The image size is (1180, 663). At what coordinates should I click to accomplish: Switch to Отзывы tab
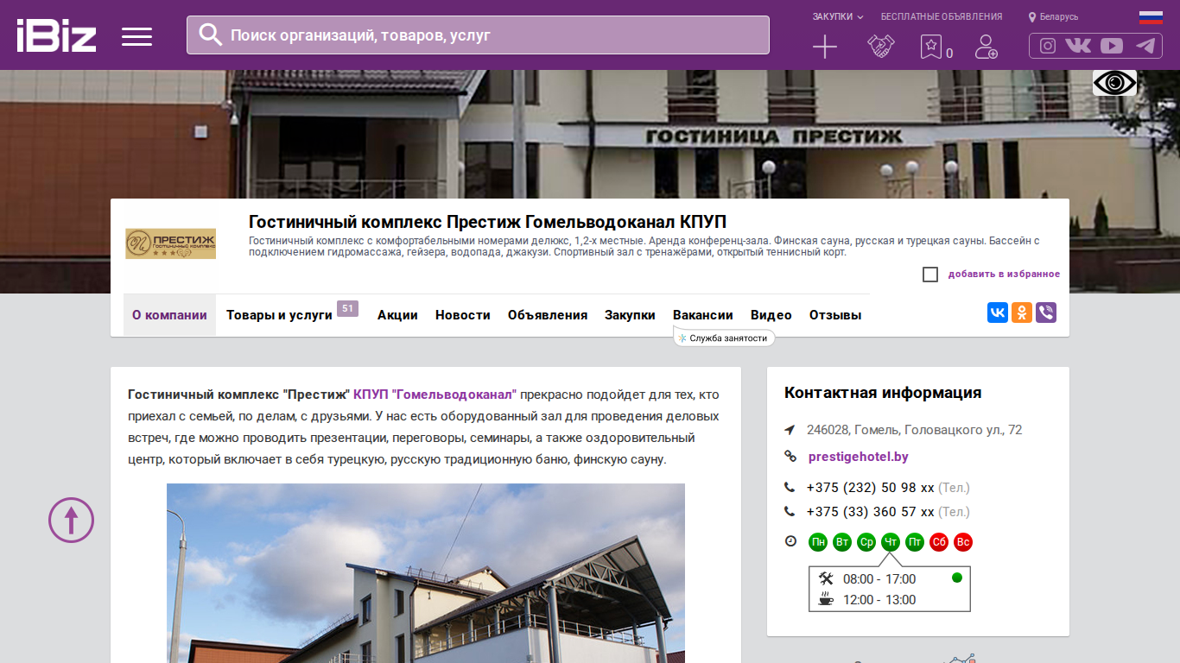pos(835,315)
